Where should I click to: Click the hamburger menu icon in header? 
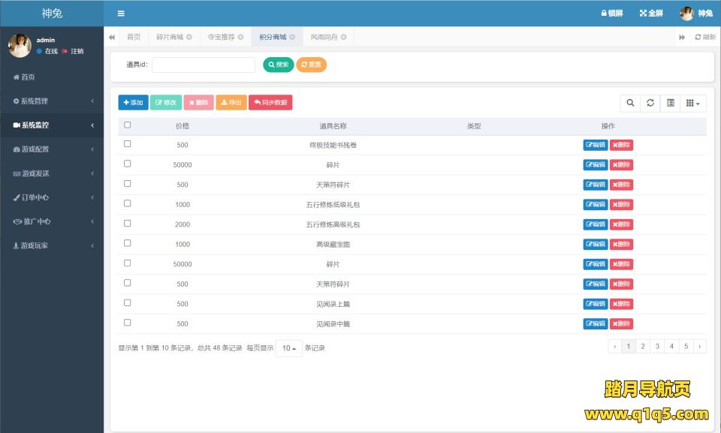pyautogui.click(x=121, y=14)
